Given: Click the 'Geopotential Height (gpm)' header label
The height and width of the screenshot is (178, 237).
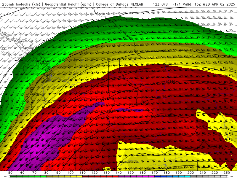Looking at the screenshot, I should click(68, 4).
